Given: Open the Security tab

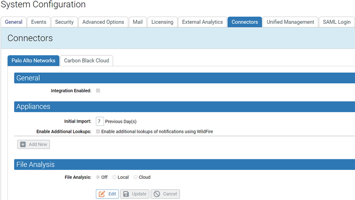Looking at the screenshot, I should tap(64, 22).
